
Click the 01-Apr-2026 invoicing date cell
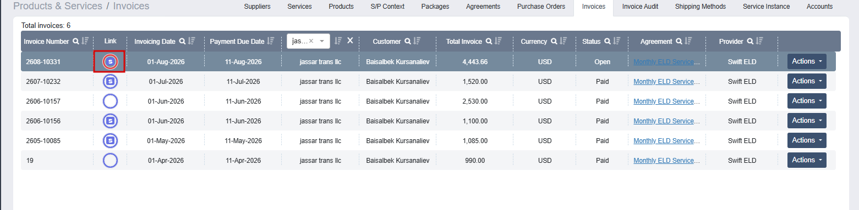166,161
